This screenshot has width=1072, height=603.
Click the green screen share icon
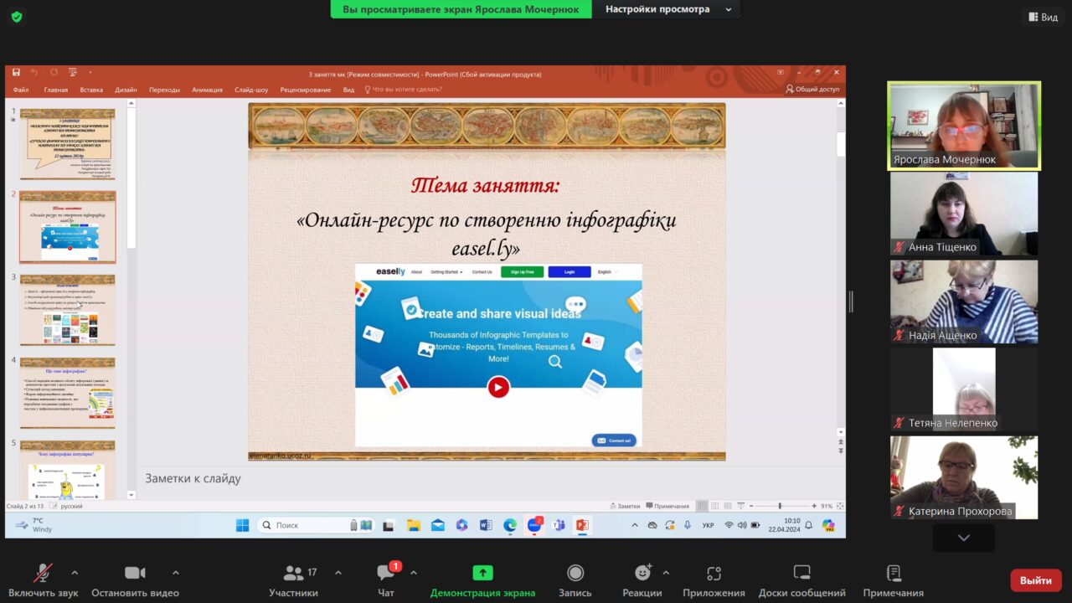482,573
